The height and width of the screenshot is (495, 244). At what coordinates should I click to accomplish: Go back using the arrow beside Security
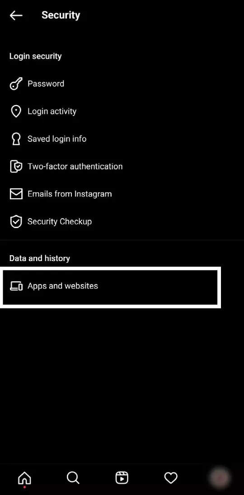click(x=16, y=15)
